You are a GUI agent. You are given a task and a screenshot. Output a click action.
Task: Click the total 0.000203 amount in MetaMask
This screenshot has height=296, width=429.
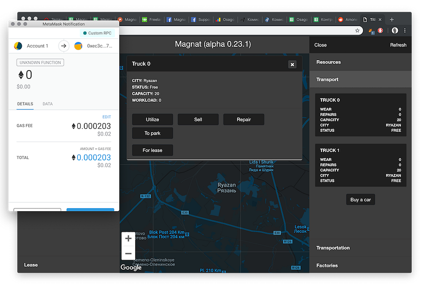[x=91, y=157]
